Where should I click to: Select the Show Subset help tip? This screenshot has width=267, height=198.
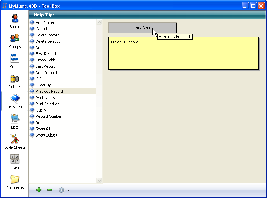pyautogui.click(x=46, y=135)
